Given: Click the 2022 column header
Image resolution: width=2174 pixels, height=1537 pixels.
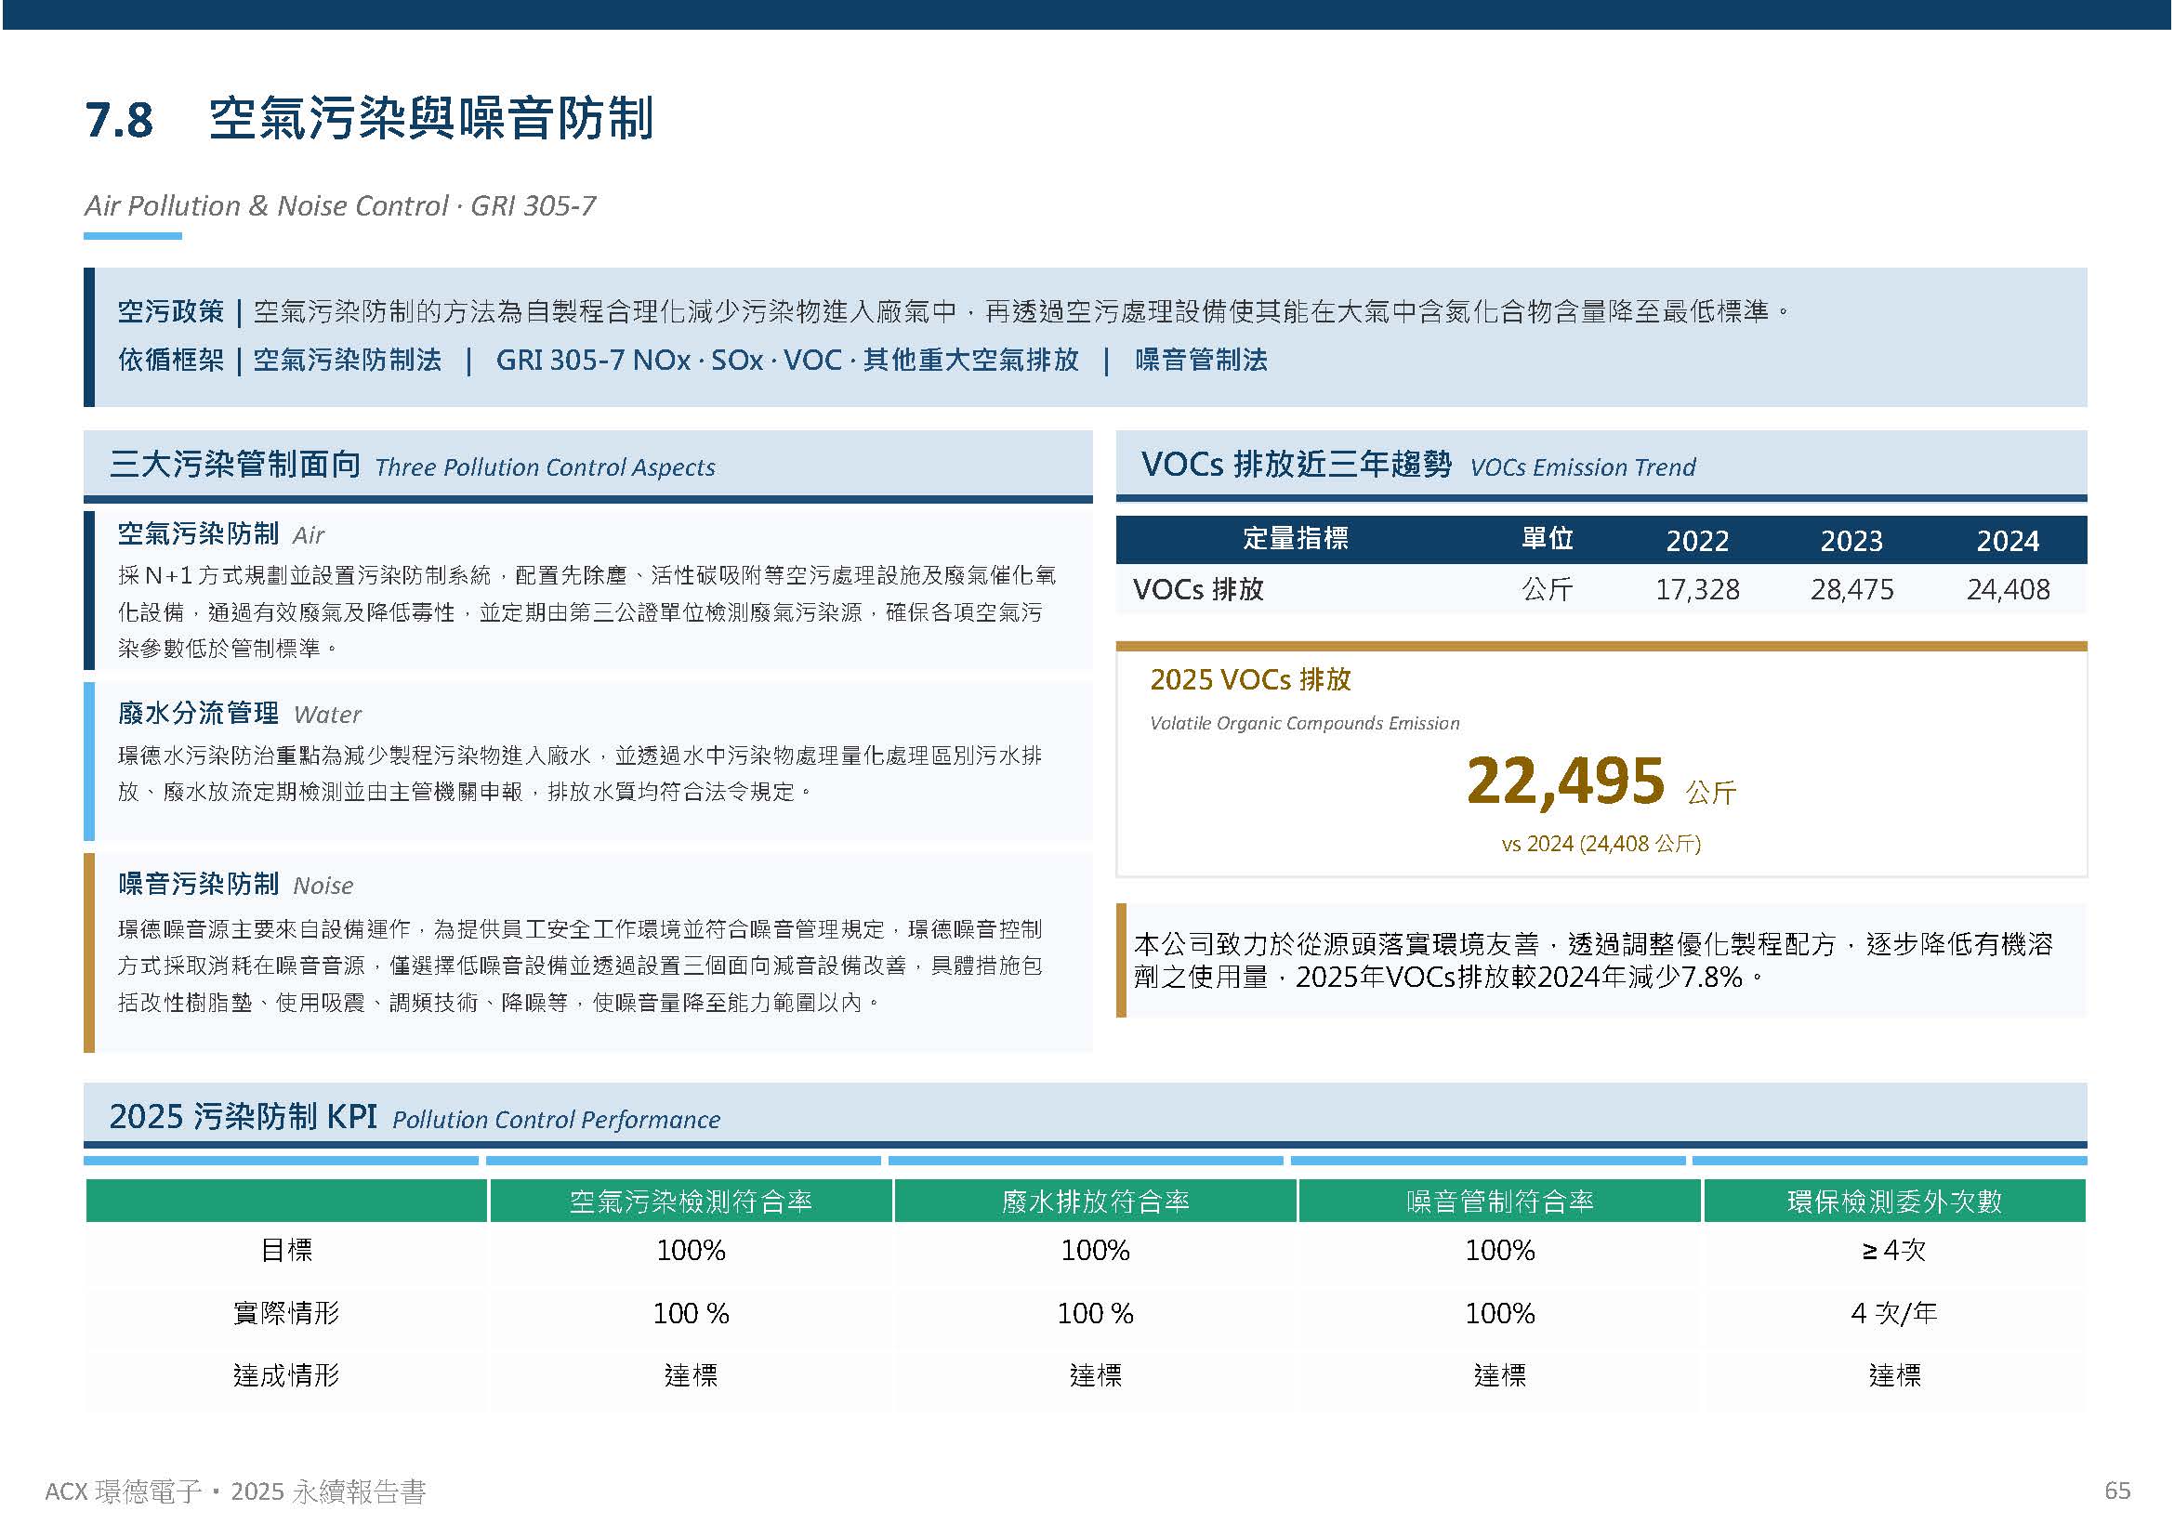Looking at the screenshot, I should tap(1698, 542).
